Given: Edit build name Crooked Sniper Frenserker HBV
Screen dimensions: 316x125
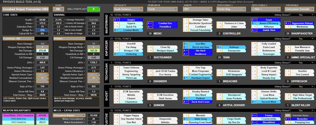Looking at the screenshot, I should pos(25,9).
